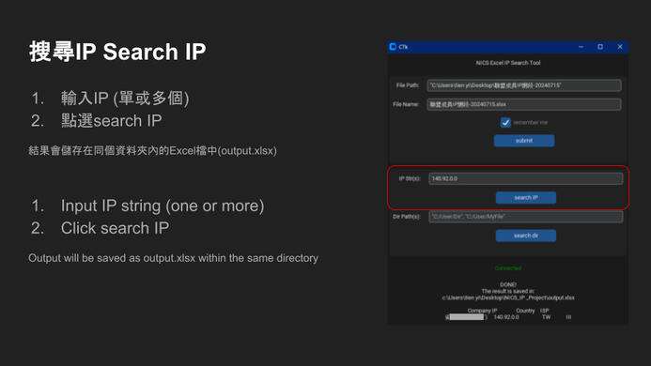
Task: Click the search dir button
Action: coord(526,236)
